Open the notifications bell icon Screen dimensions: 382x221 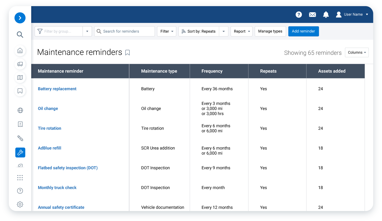click(x=326, y=15)
